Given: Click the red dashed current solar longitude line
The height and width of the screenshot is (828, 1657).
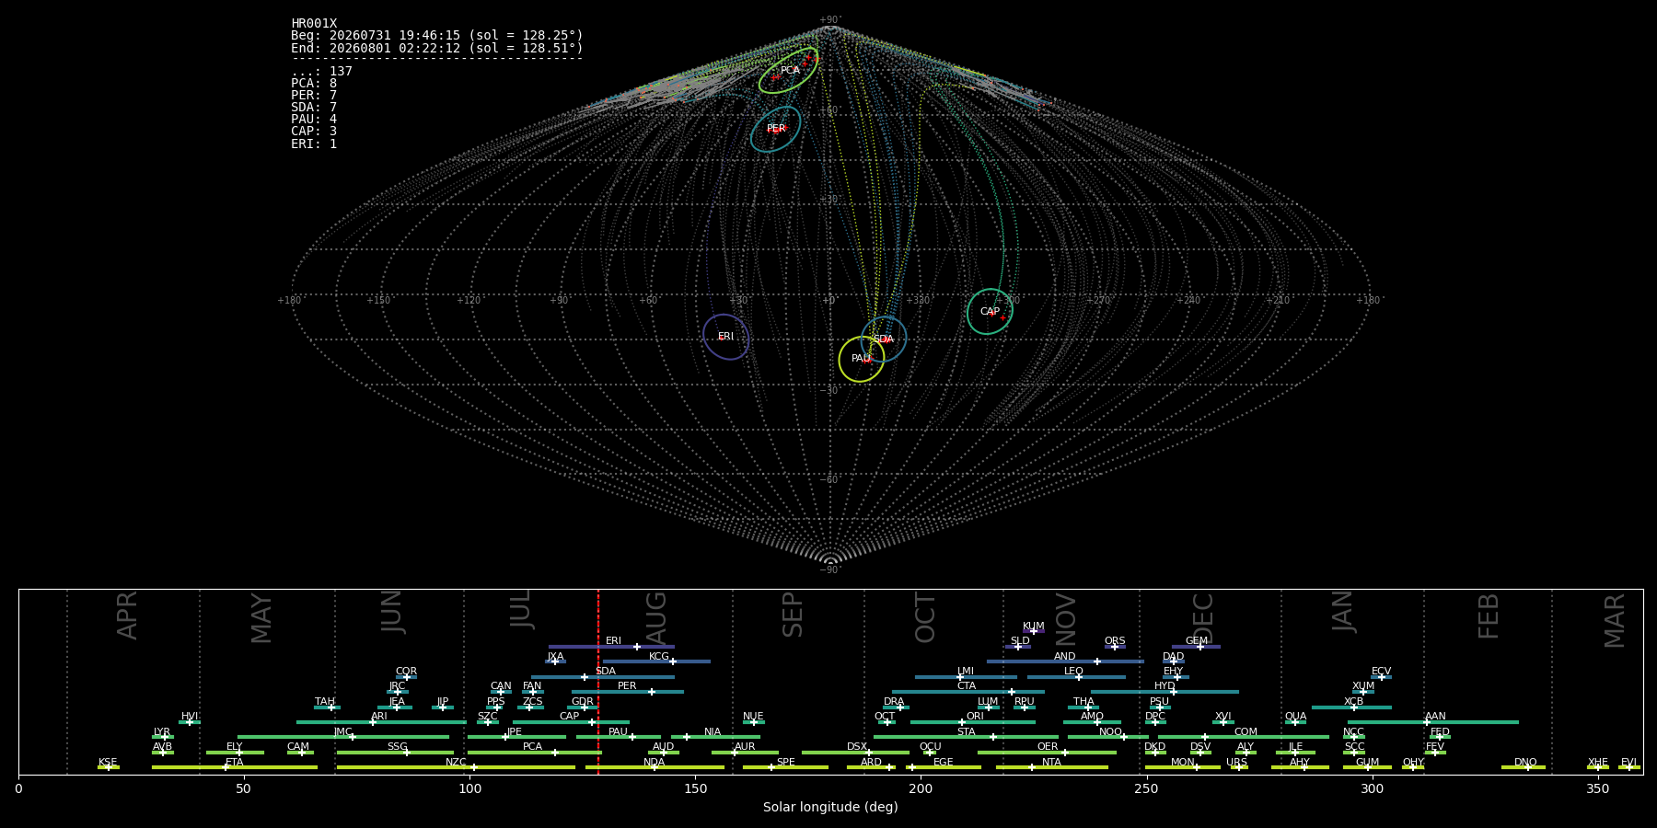Looking at the screenshot, I should point(598,681).
